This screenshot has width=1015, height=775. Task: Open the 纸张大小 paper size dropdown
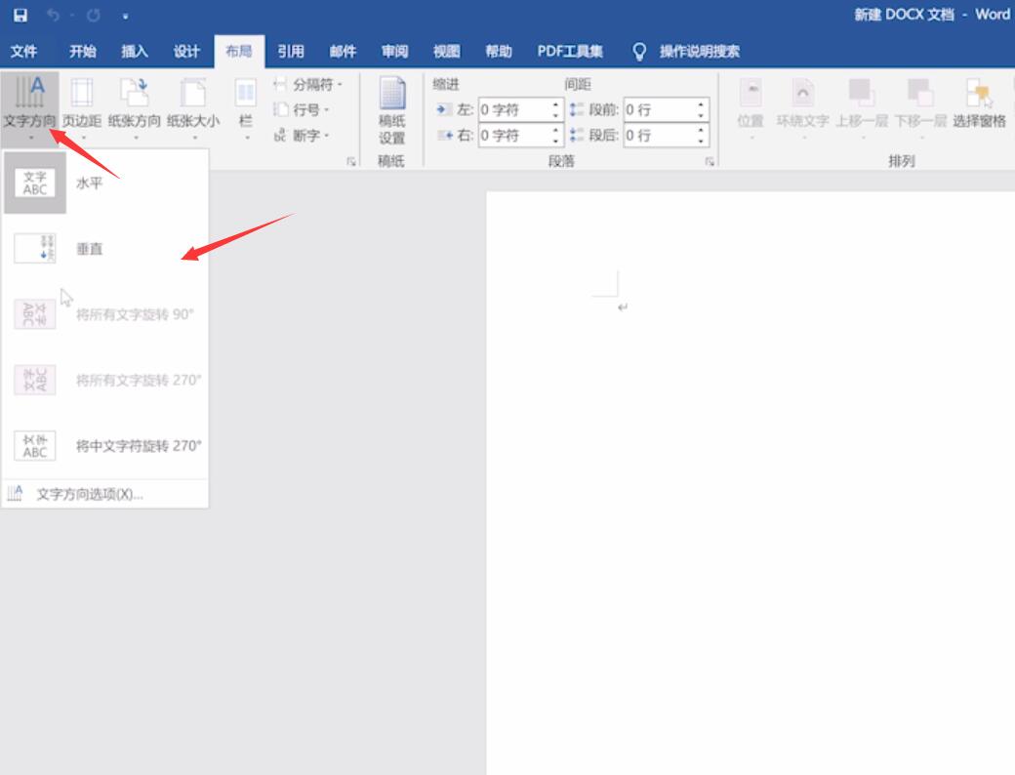tap(193, 108)
